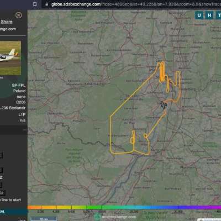The width and height of the screenshot is (221, 221).
Task: Click the Kaiserslautern label on the map
Action: pyautogui.click(x=96, y=84)
